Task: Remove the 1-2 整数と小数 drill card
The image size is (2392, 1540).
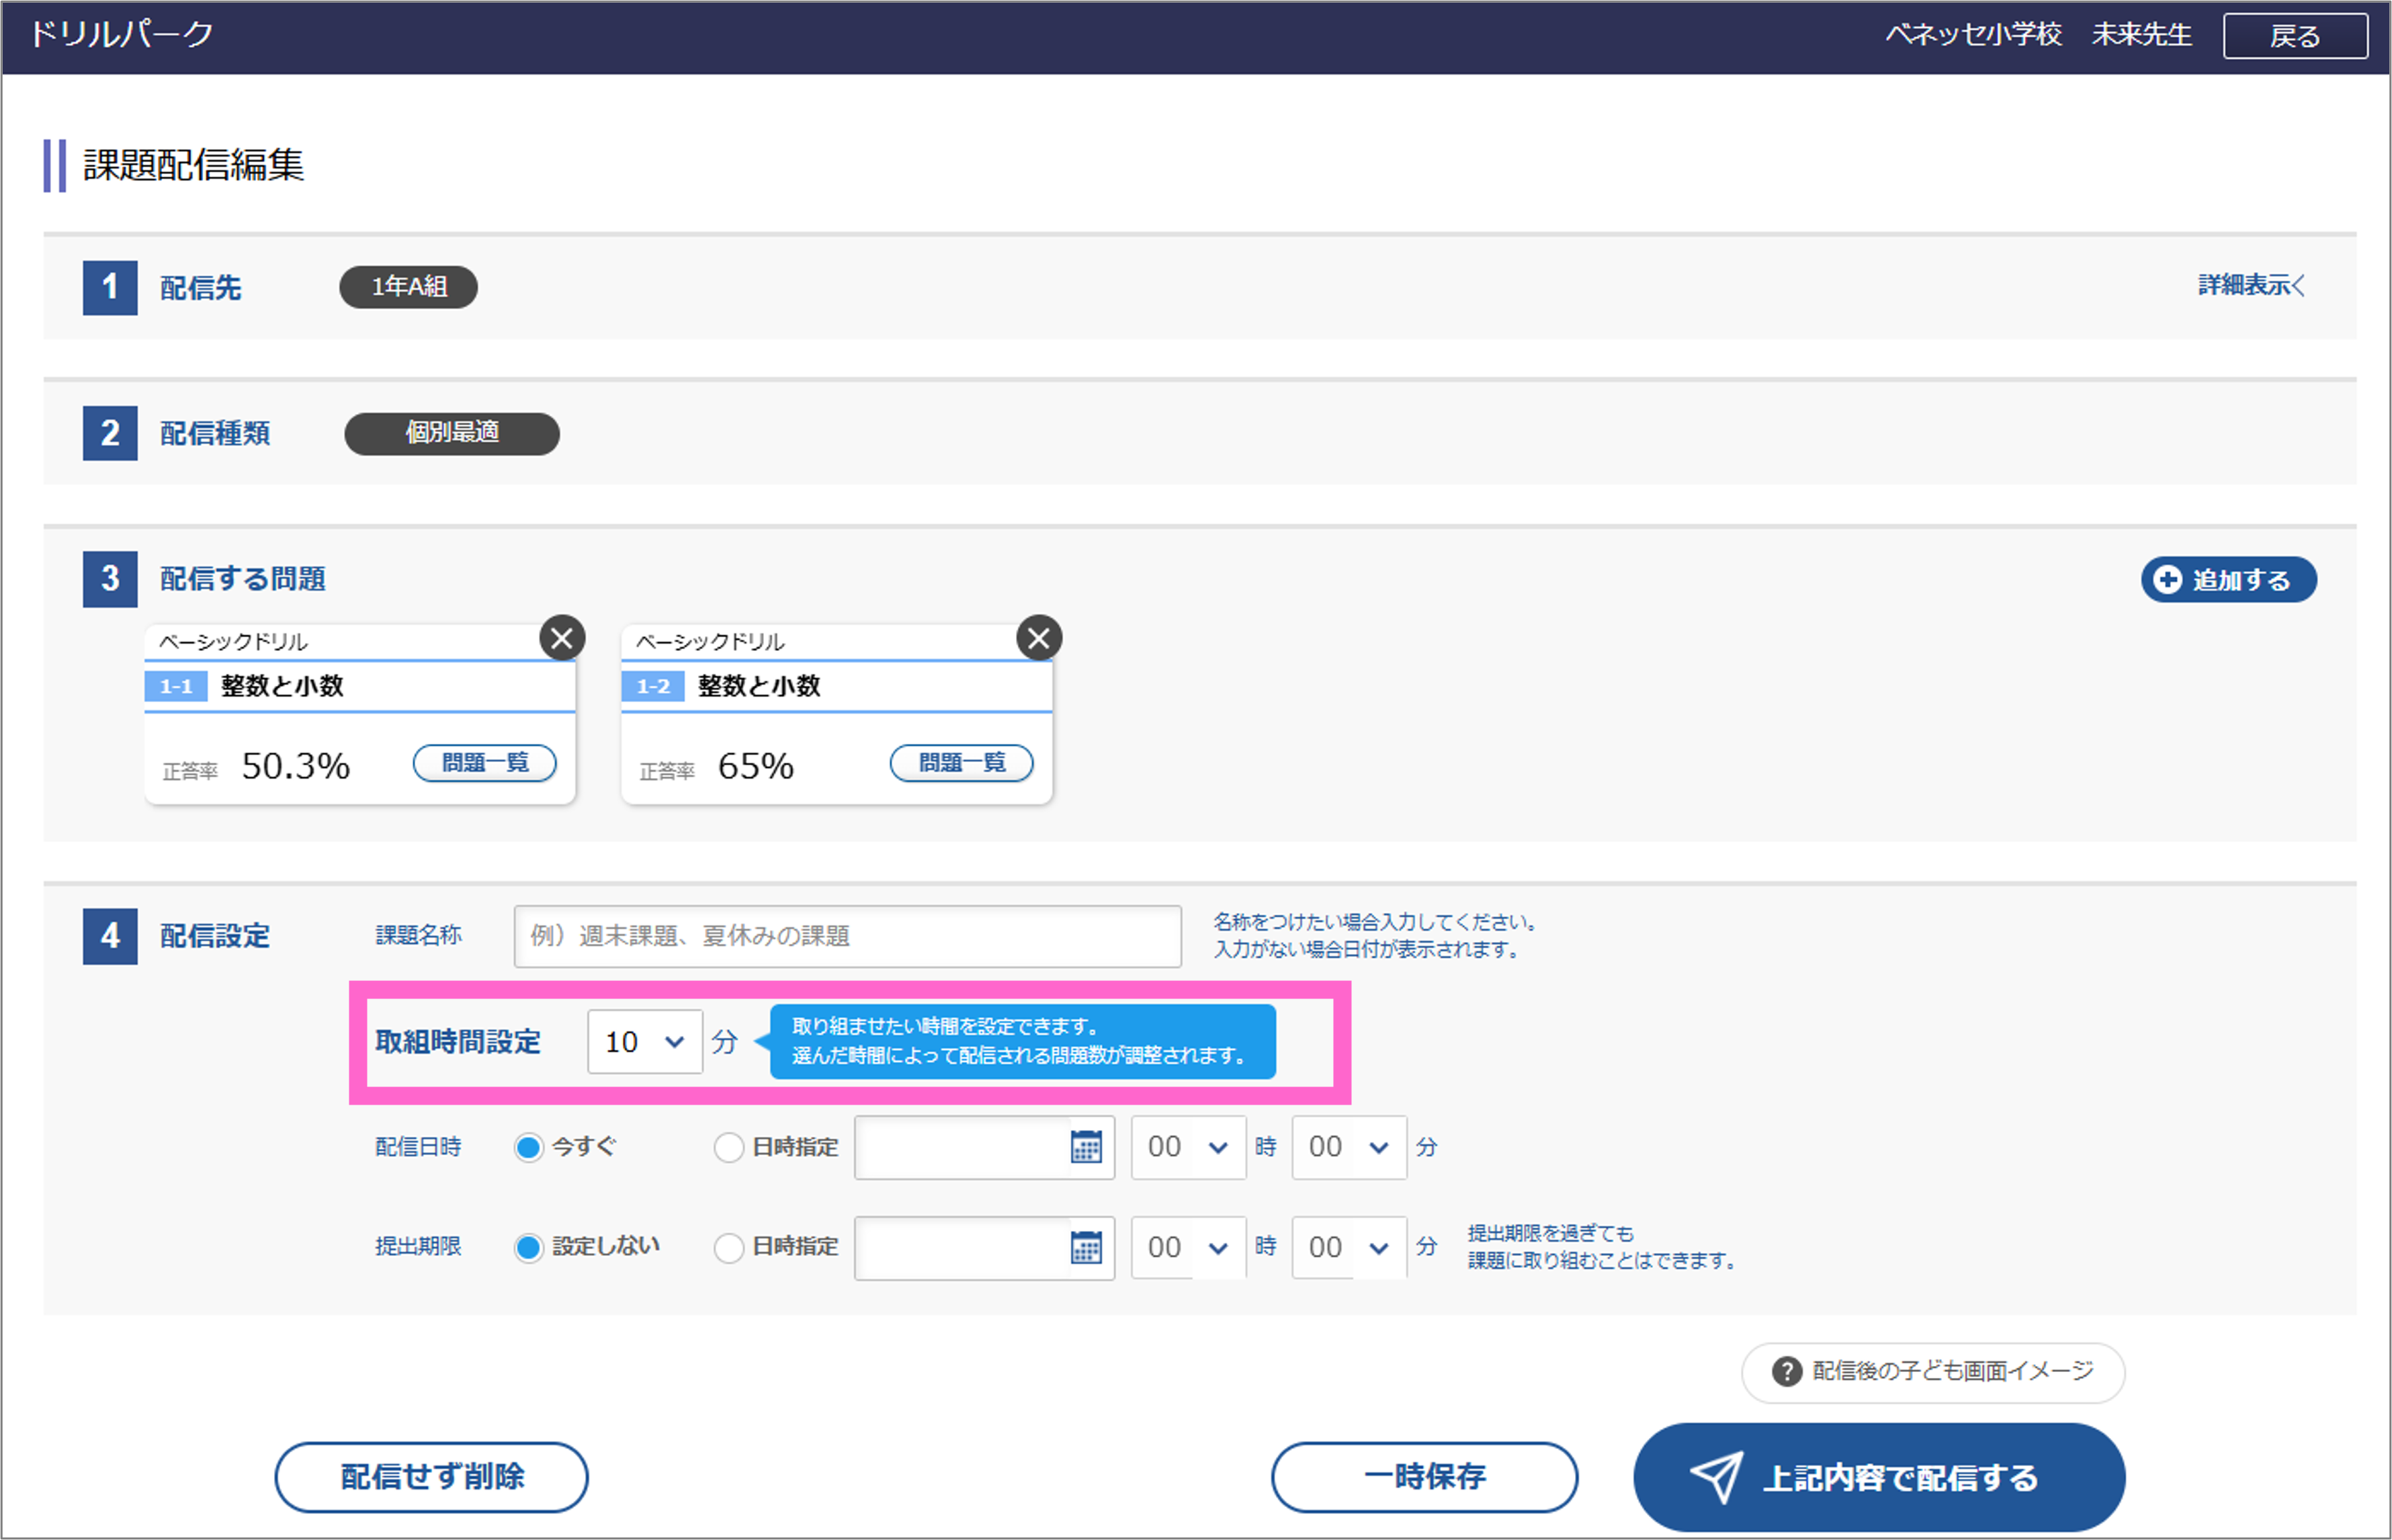Action: 1039,638
